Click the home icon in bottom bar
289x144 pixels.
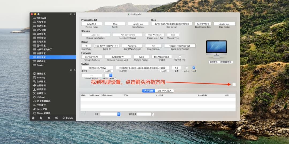pos(49,118)
